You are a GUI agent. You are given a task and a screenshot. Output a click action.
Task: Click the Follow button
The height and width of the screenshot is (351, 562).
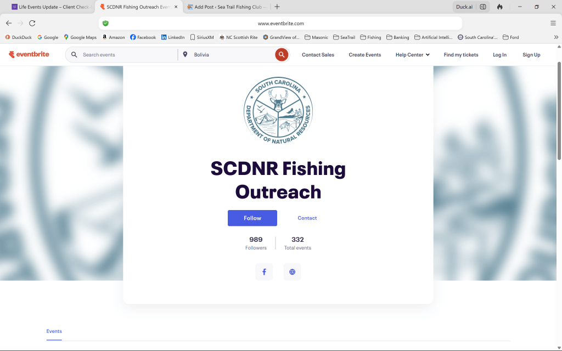tap(252, 218)
